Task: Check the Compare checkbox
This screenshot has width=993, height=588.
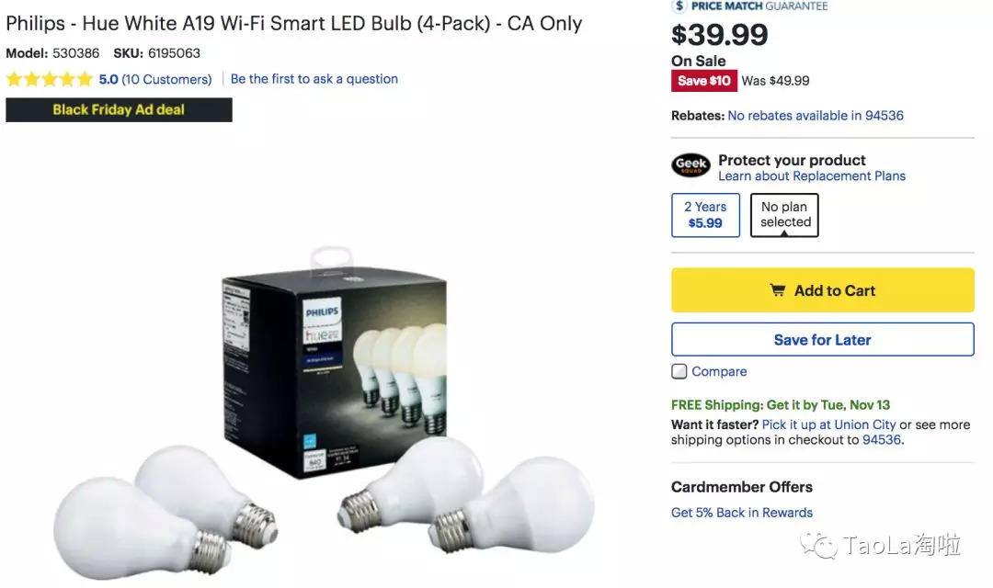Action: coord(679,371)
